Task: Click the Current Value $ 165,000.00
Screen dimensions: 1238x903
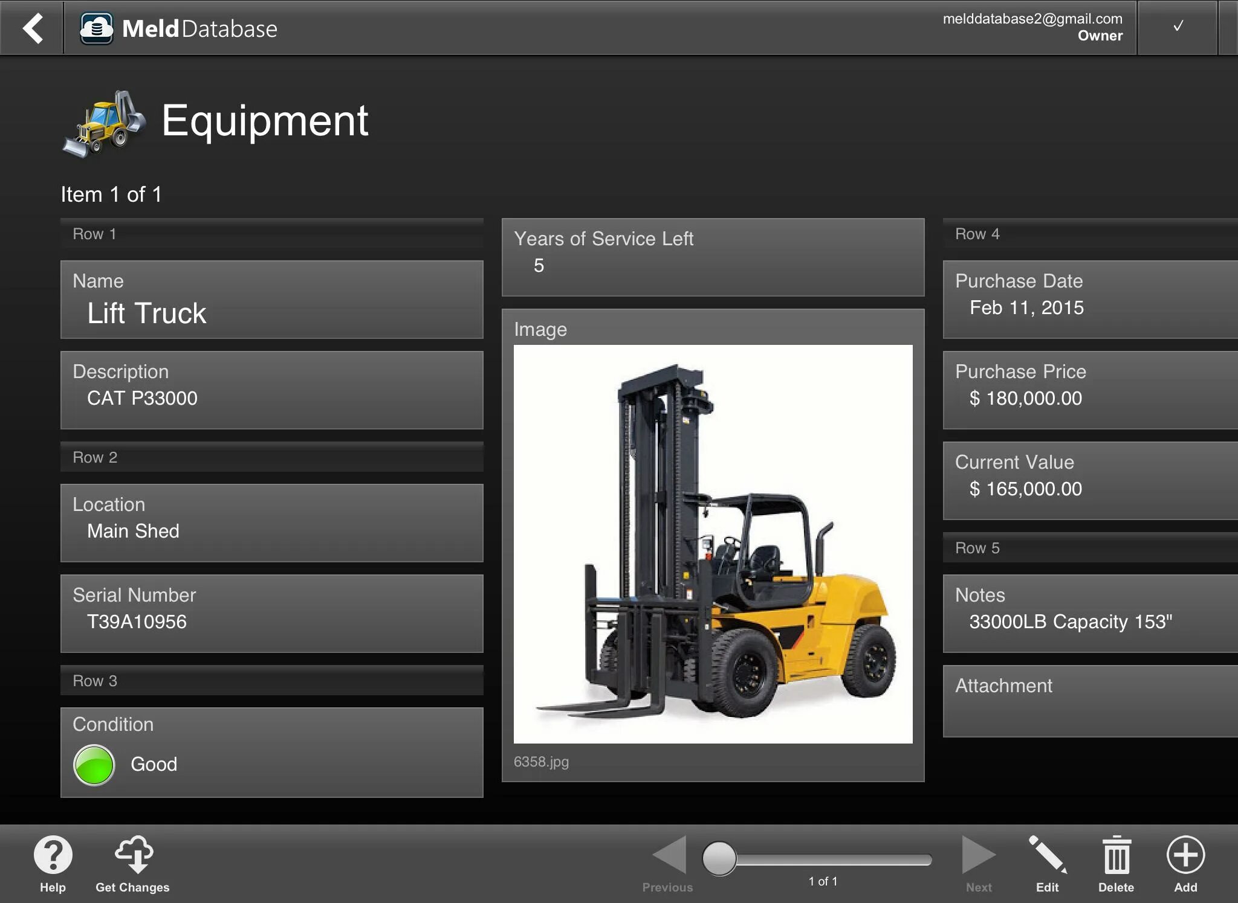Action: [x=1091, y=481]
